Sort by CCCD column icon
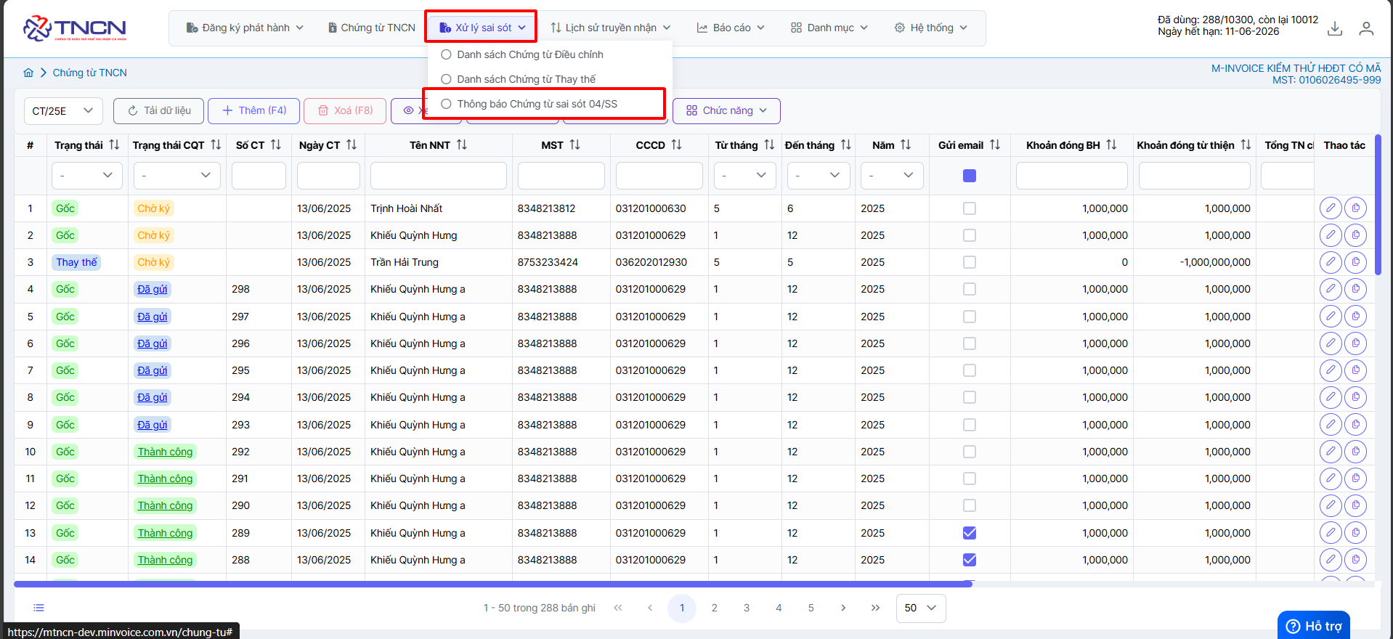The image size is (1393, 639). 676,145
